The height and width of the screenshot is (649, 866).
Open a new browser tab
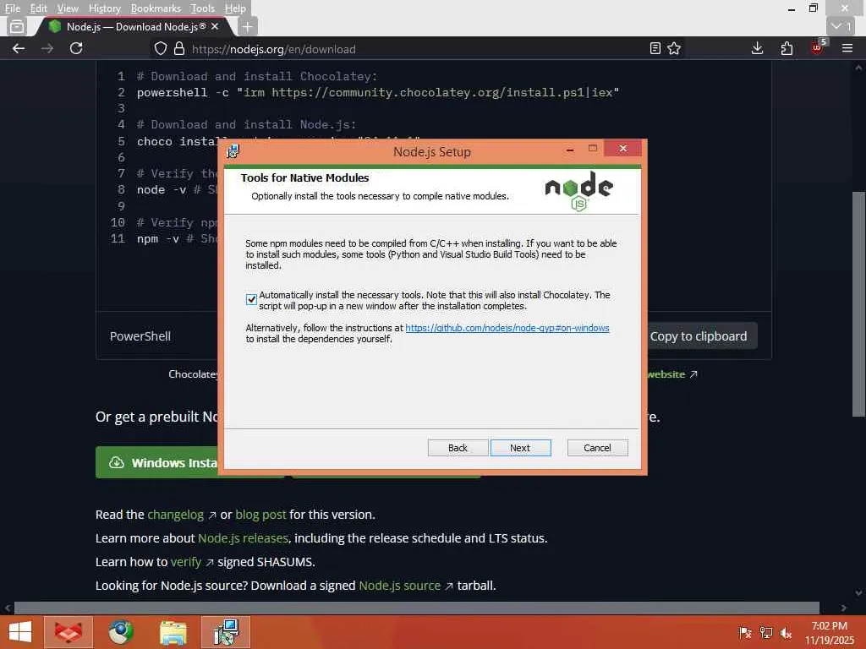[x=248, y=26]
